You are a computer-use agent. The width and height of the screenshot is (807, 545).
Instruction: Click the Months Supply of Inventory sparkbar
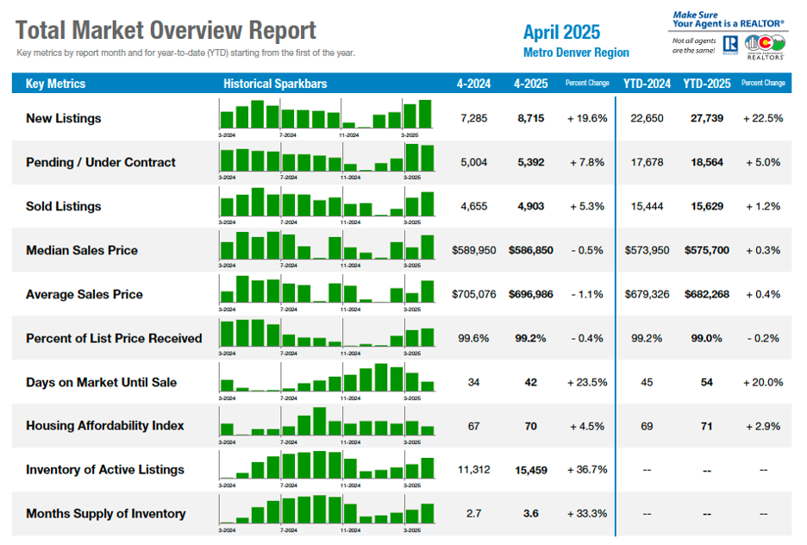[328, 510]
